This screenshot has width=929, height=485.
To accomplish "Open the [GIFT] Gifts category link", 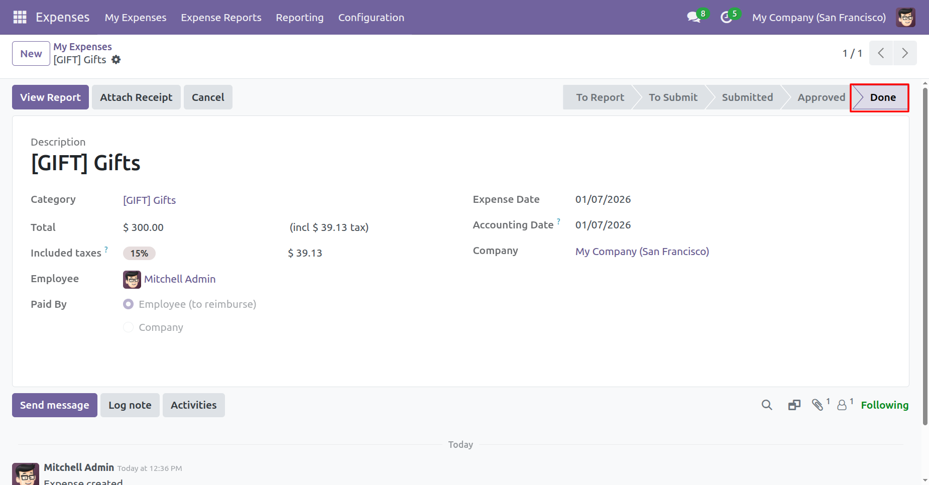I will [149, 200].
